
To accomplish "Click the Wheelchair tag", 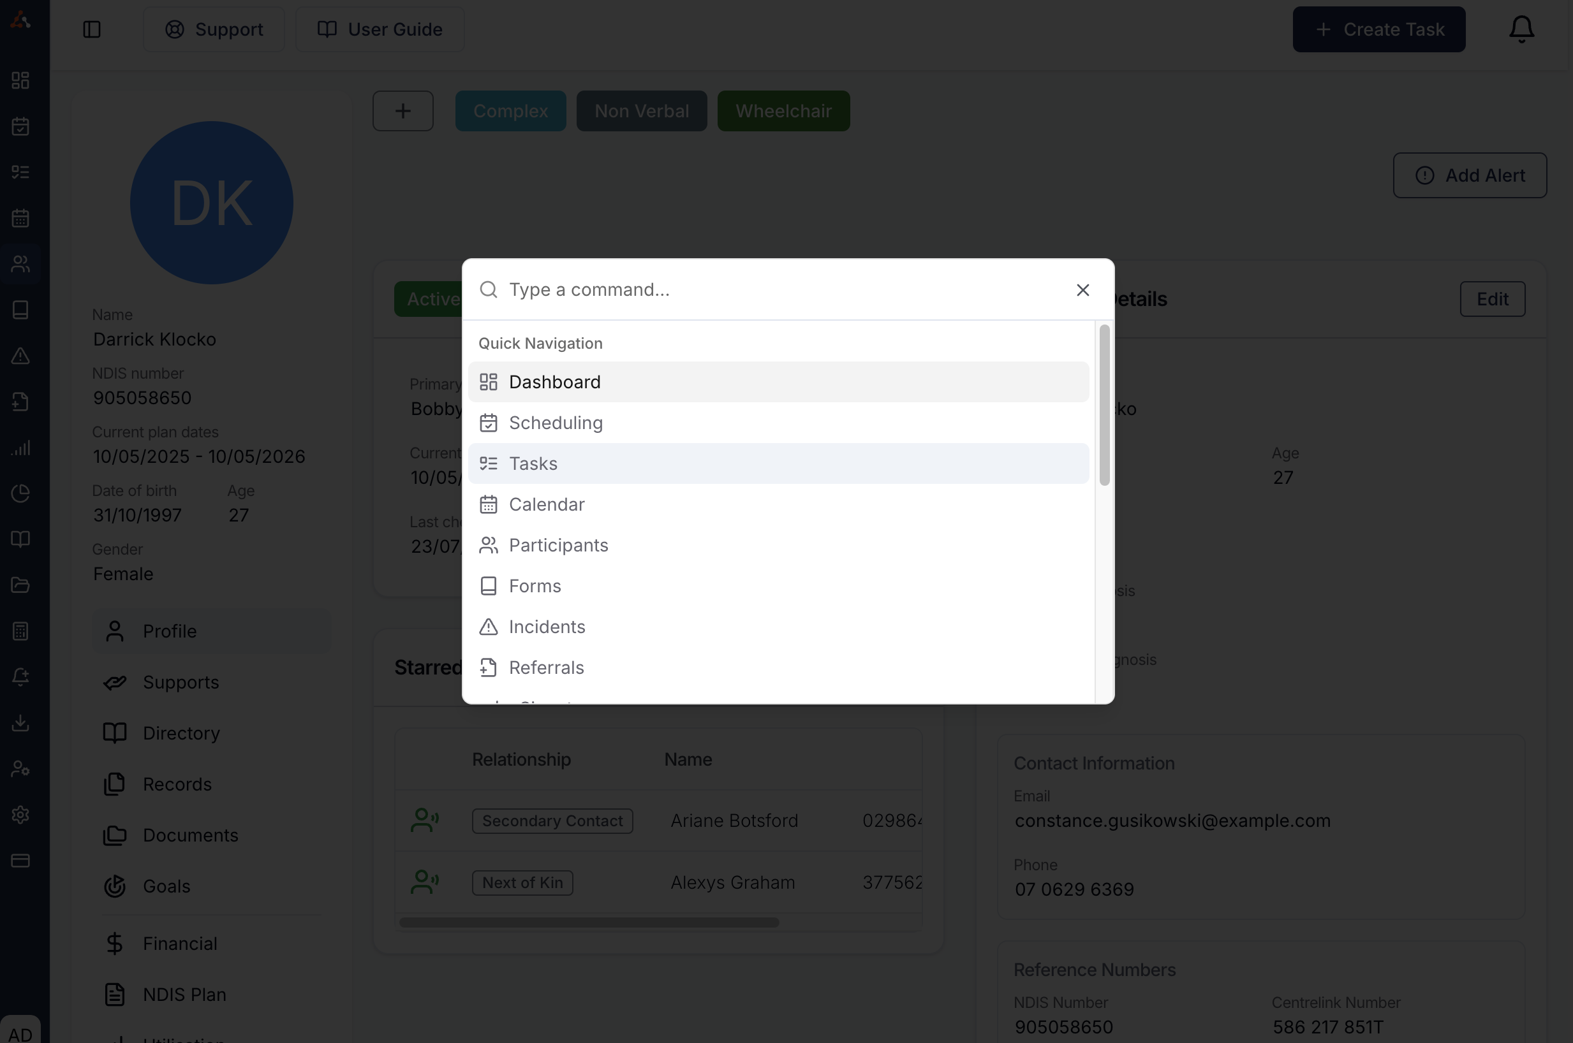I will tap(783, 111).
